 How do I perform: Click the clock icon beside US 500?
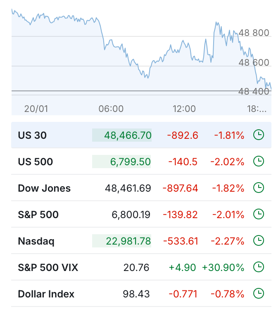click(x=258, y=162)
